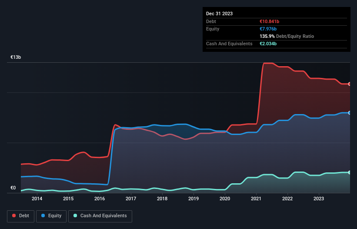This screenshot has width=357, height=229.
Task: Select the Debt endpoint marker on chart
Action: [350, 84]
